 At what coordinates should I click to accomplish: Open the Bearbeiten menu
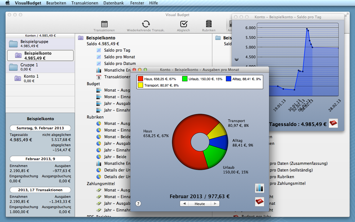pyautogui.click(x=56, y=3)
